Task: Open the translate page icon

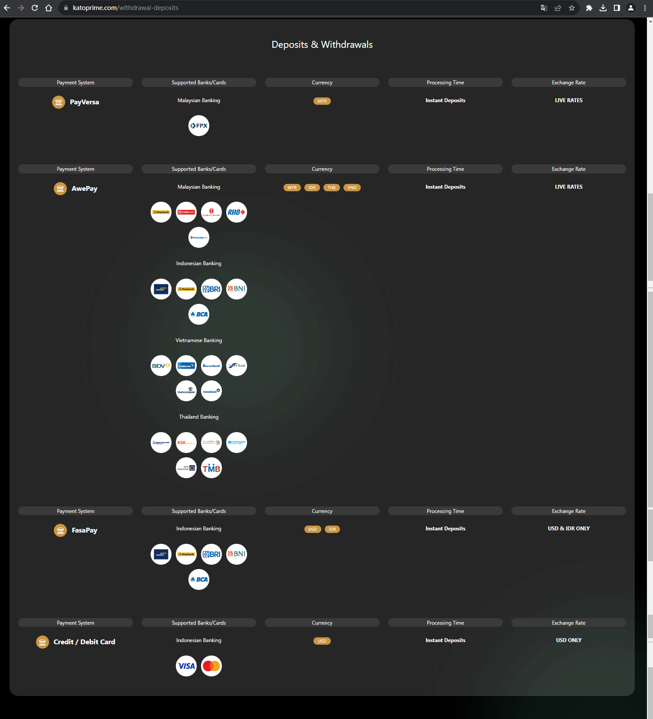Action: [x=544, y=8]
